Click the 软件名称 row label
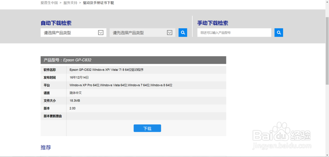 coord(50,70)
